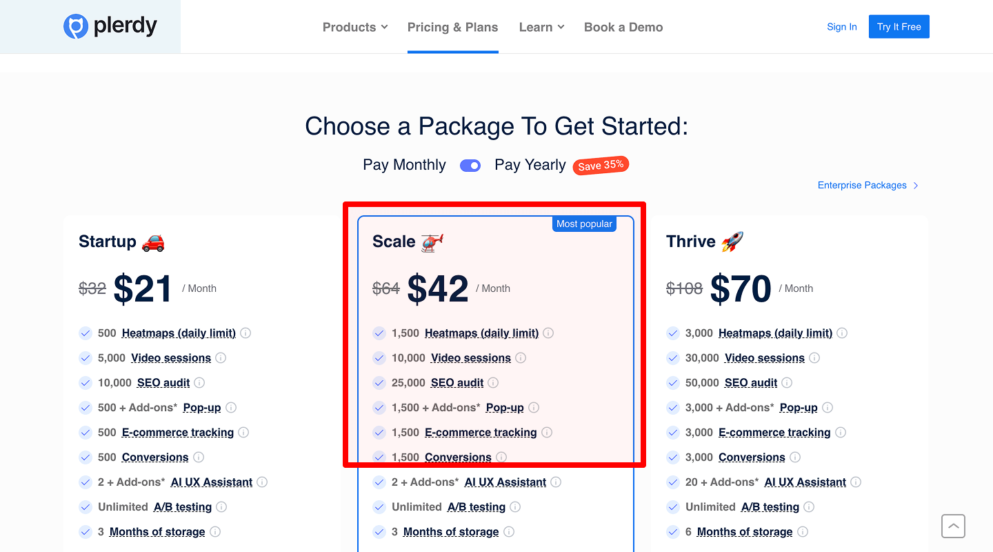
Task: Click info icon next to Scale E-commerce tracking
Action: (x=547, y=433)
